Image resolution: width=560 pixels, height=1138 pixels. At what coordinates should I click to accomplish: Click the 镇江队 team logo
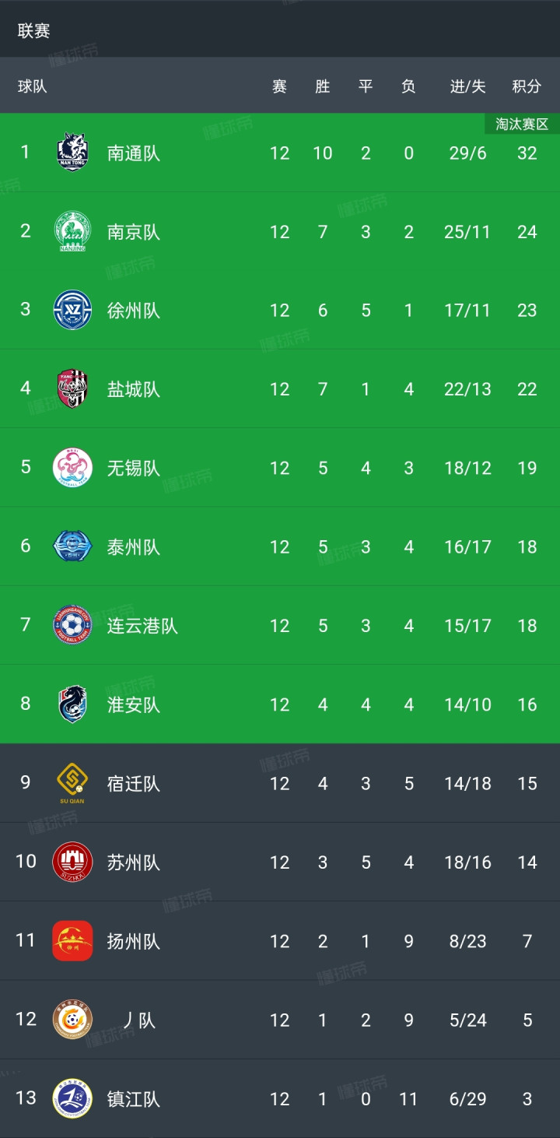(x=72, y=1098)
